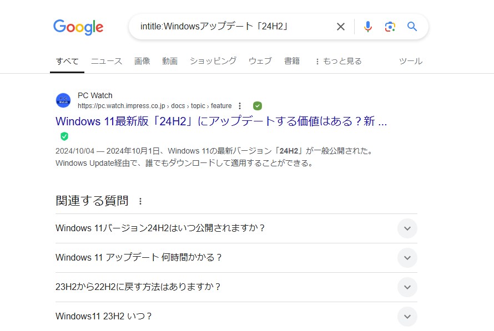The height and width of the screenshot is (331, 494).
Task: Open three-dot menu beside PC Watch URL
Action: point(240,106)
